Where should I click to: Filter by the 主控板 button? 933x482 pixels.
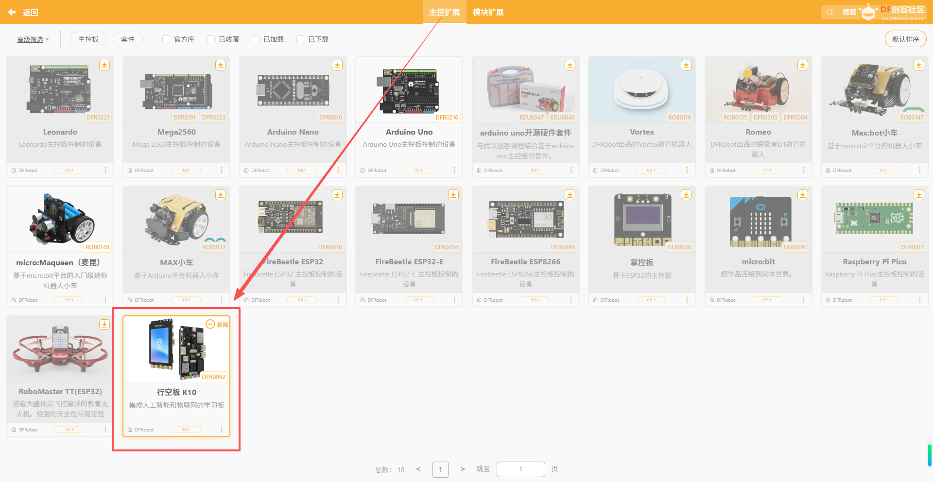click(88, 39)
